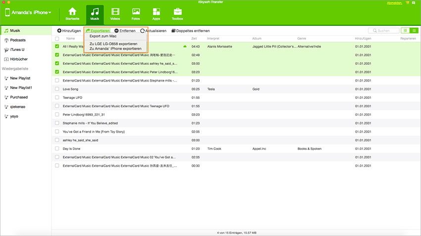The height and width of the screenshot is (236, 421).
Task: Choose Zu LGE LG-D858 exportieren
Action: click(113, 44)
